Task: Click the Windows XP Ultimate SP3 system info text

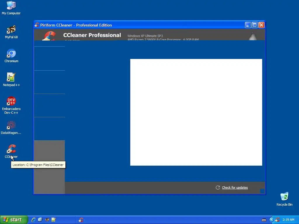Action: (x=145, y=36)
